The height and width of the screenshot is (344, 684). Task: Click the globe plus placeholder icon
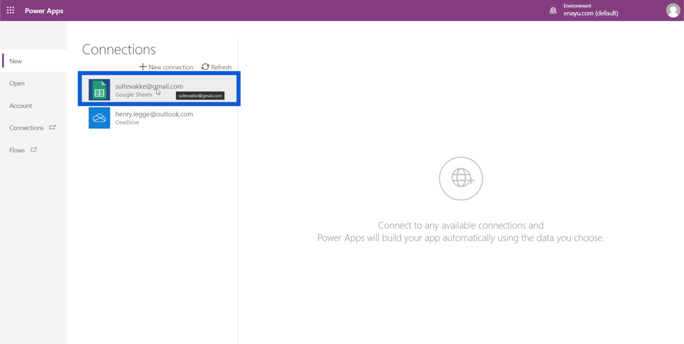[x=461, y=178]
